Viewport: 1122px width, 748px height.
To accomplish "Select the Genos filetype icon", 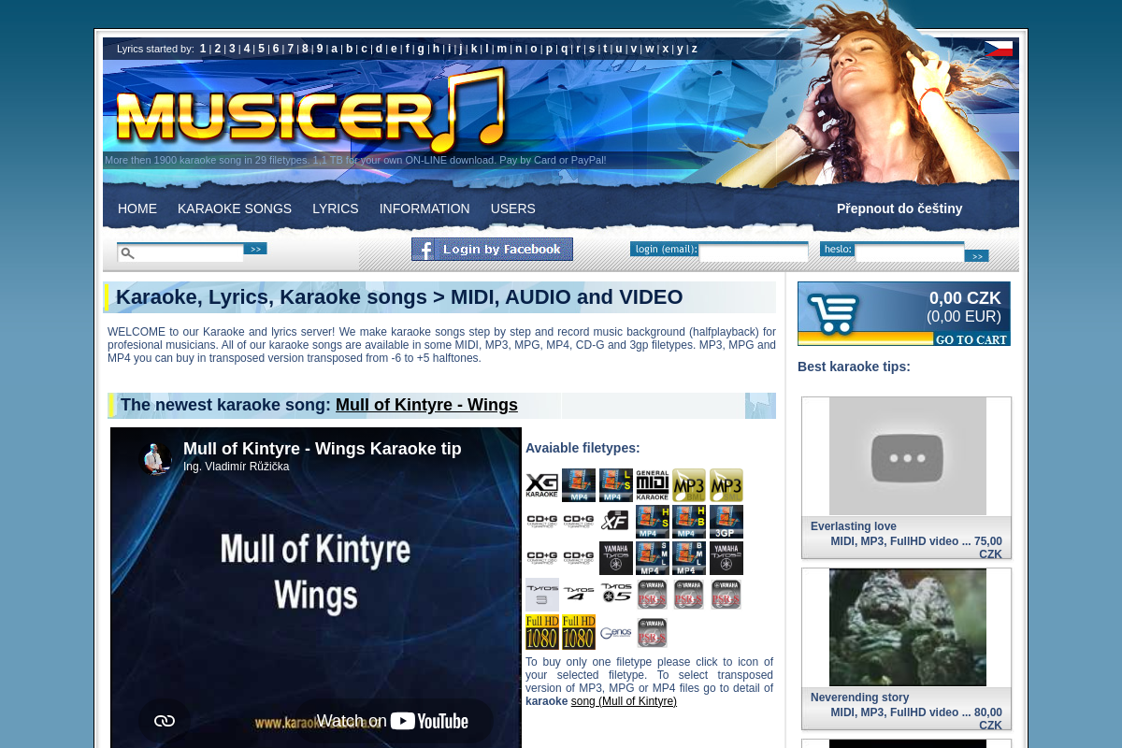I will (616, 633).
